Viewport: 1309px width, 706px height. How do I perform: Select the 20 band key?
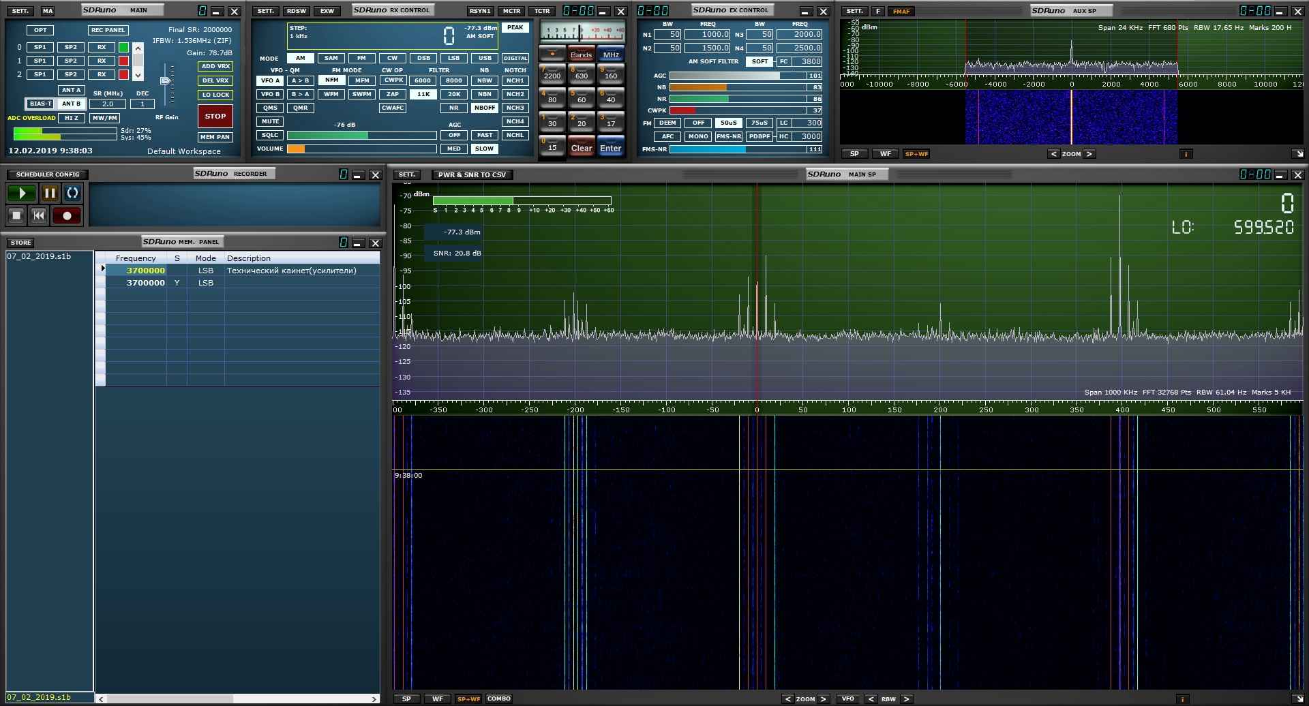(x=582, y=123)
